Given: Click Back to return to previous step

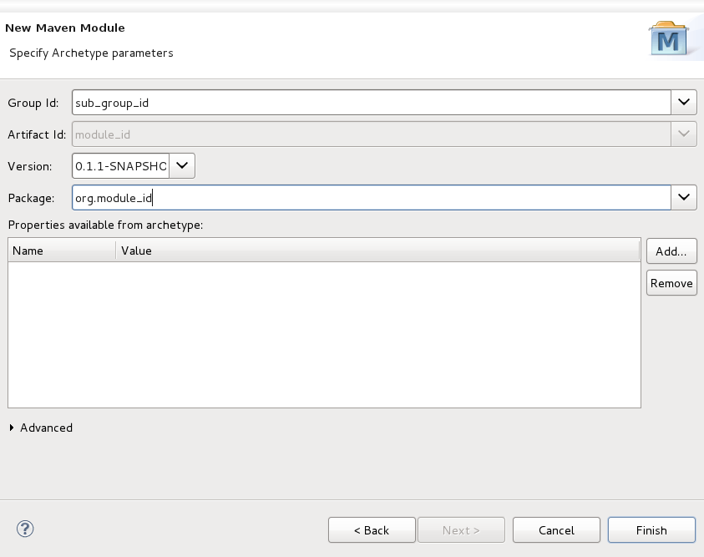Looking at the screenshot, I should coord(371,529).
